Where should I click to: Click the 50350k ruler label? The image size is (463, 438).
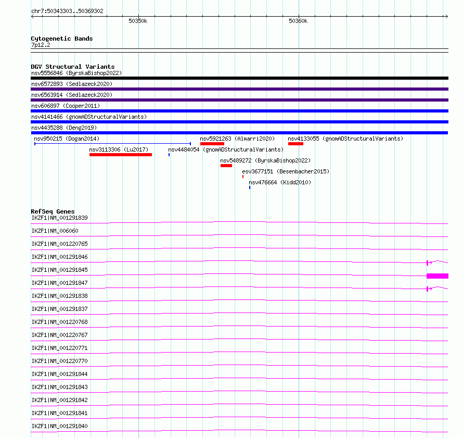138,21
